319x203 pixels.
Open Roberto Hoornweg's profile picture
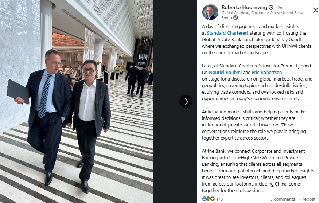[210, 12]
